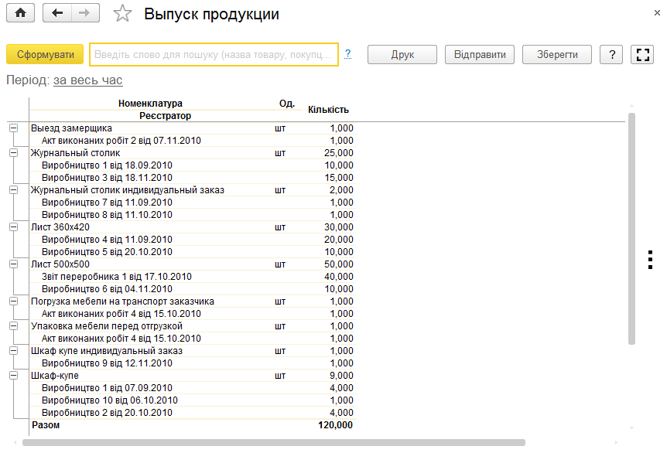Collapse the Лист 500х500 group

14,264
